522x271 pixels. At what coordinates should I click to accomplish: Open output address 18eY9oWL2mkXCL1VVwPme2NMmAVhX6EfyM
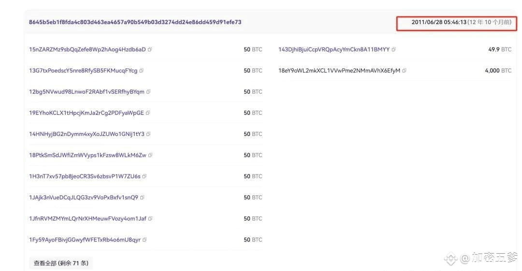pos(339,70)
